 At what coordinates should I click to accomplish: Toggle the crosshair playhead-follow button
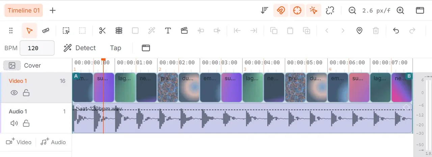click(x=297, y=10)
